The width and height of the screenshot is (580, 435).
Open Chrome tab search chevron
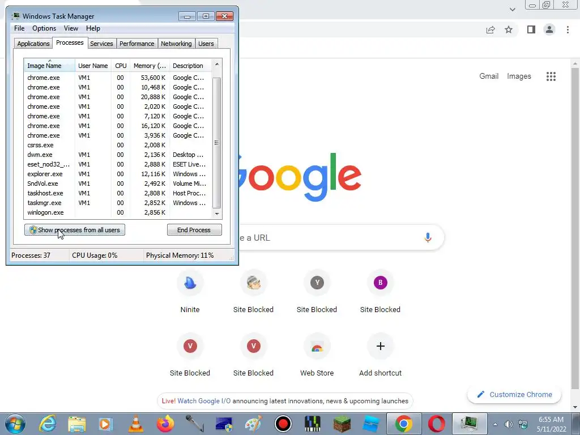(x=512, y=10)
